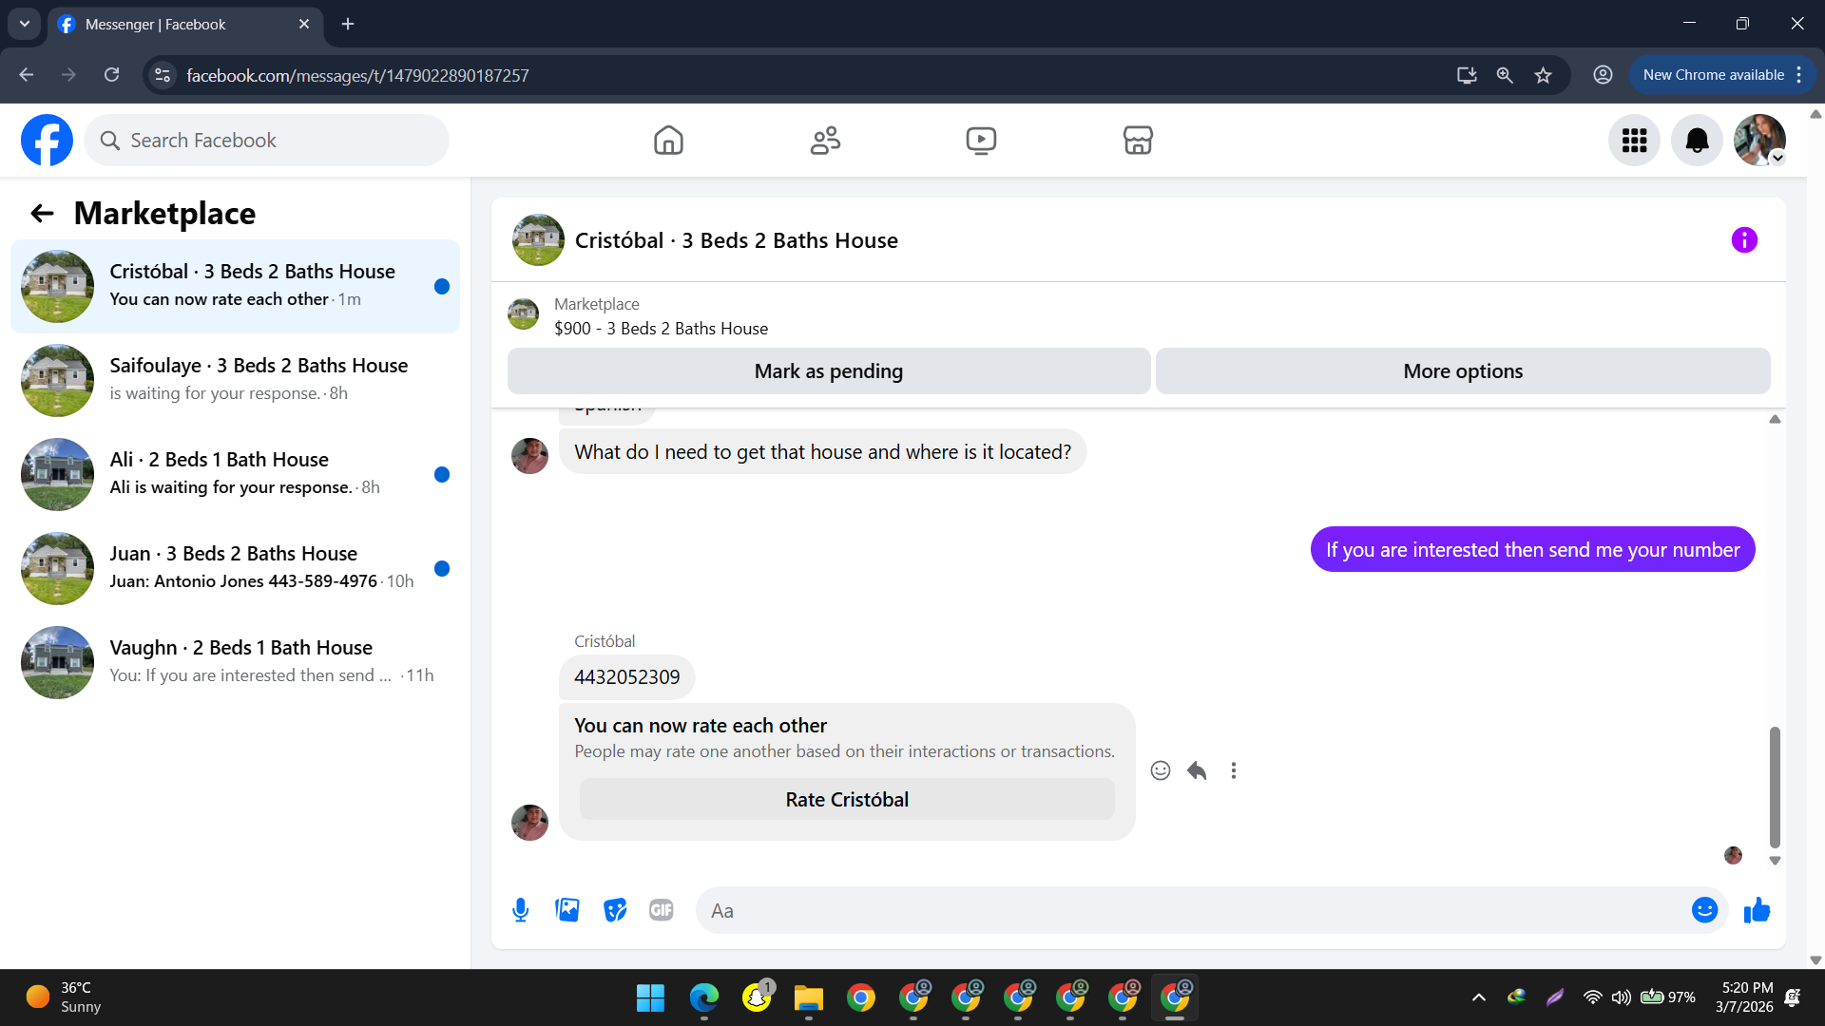Screen dimensions: 1825x1026
Task: Go to the Home feed icon
Action: (x=668, y=141)
